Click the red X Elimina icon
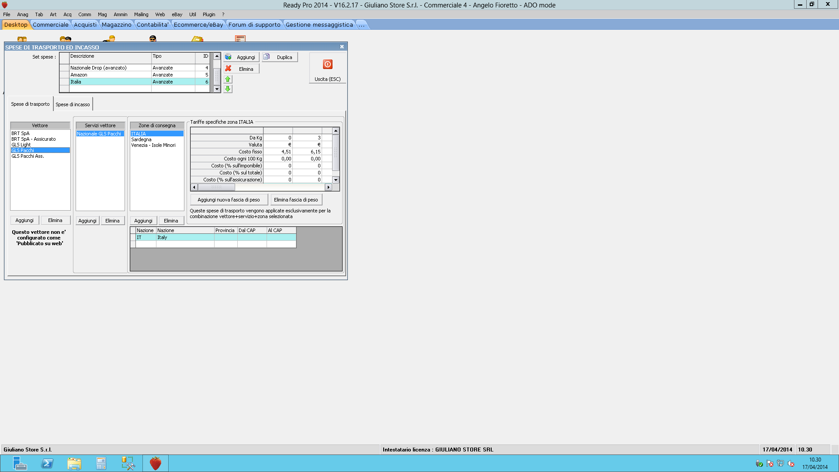The width and height of the screenshot is (839, 472). pos(228,69)
